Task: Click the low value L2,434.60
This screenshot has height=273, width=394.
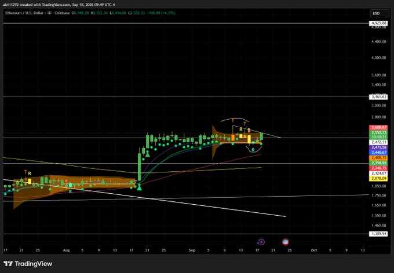Action: 118,13
